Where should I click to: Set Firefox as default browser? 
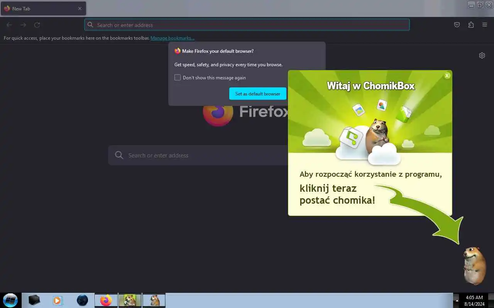[x=258, y=94]
